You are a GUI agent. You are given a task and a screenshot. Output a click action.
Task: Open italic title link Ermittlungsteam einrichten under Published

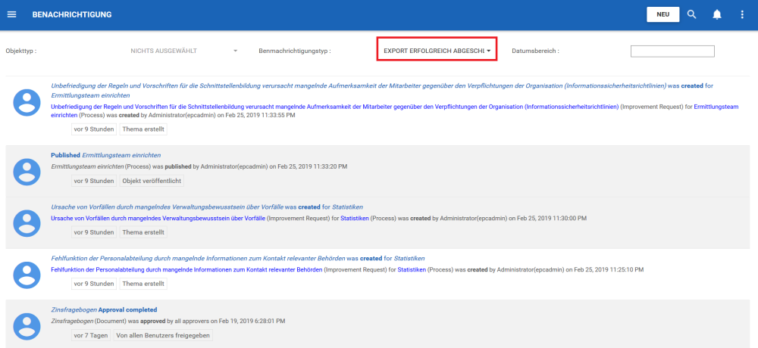(x=121, y=155)
